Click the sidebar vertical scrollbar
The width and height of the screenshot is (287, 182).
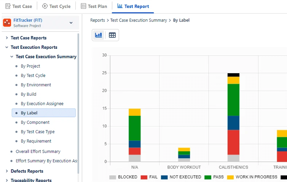[x=78, y=102]
